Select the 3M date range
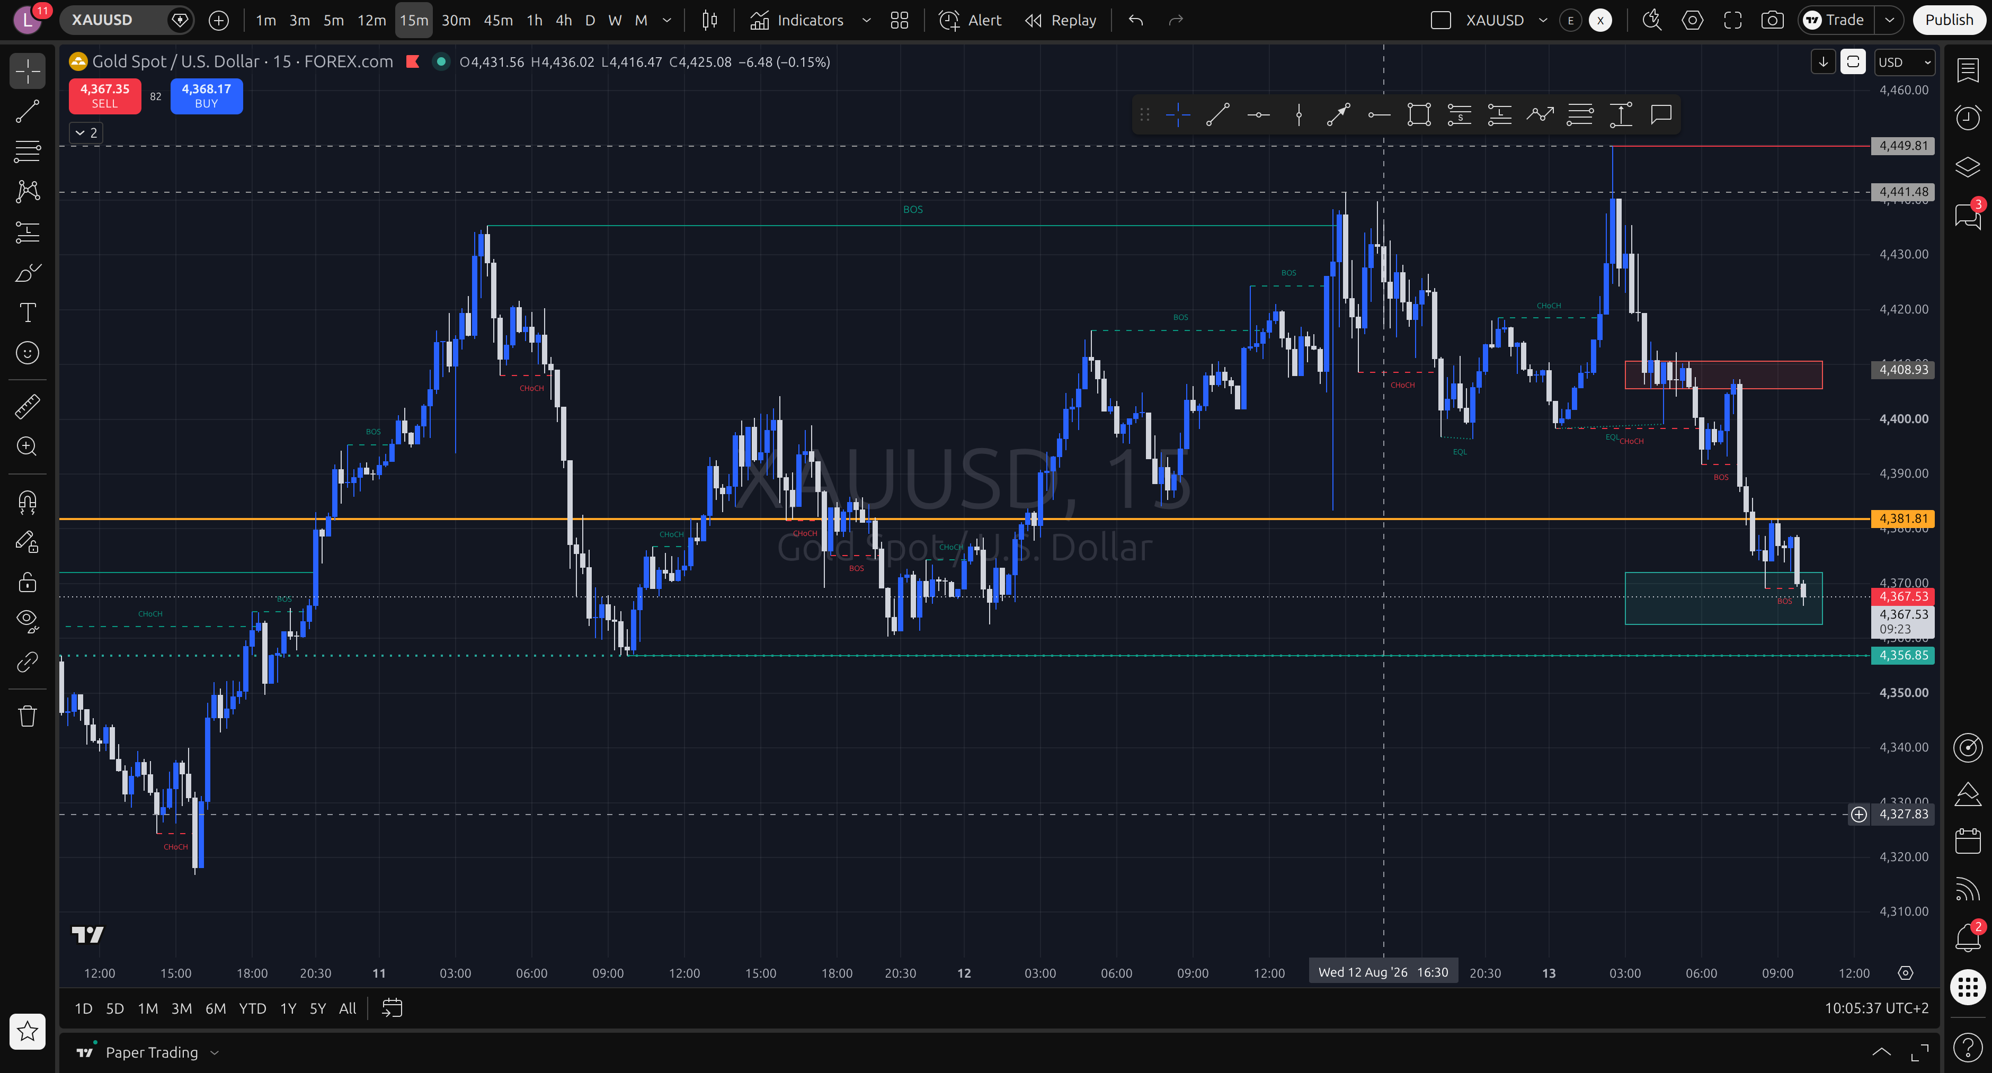 [182, 1008]
